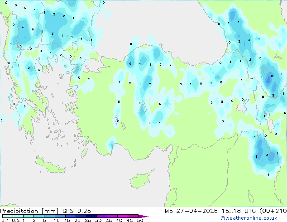Click the '15..18 UTC' time range text
Screen dimensions: 287x222
point(239,211)
